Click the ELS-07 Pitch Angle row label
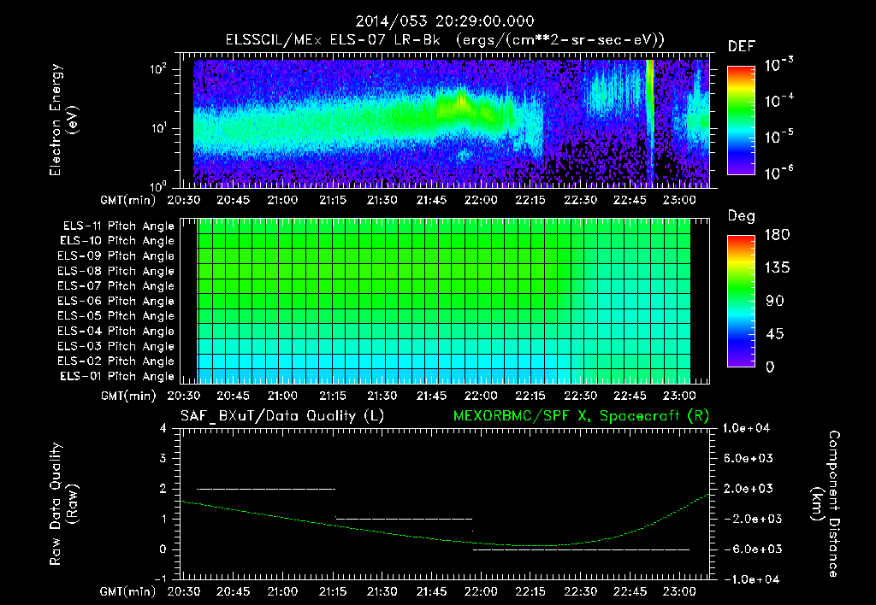The width and height of the screenshot is (876, 605). click(116, 285)
